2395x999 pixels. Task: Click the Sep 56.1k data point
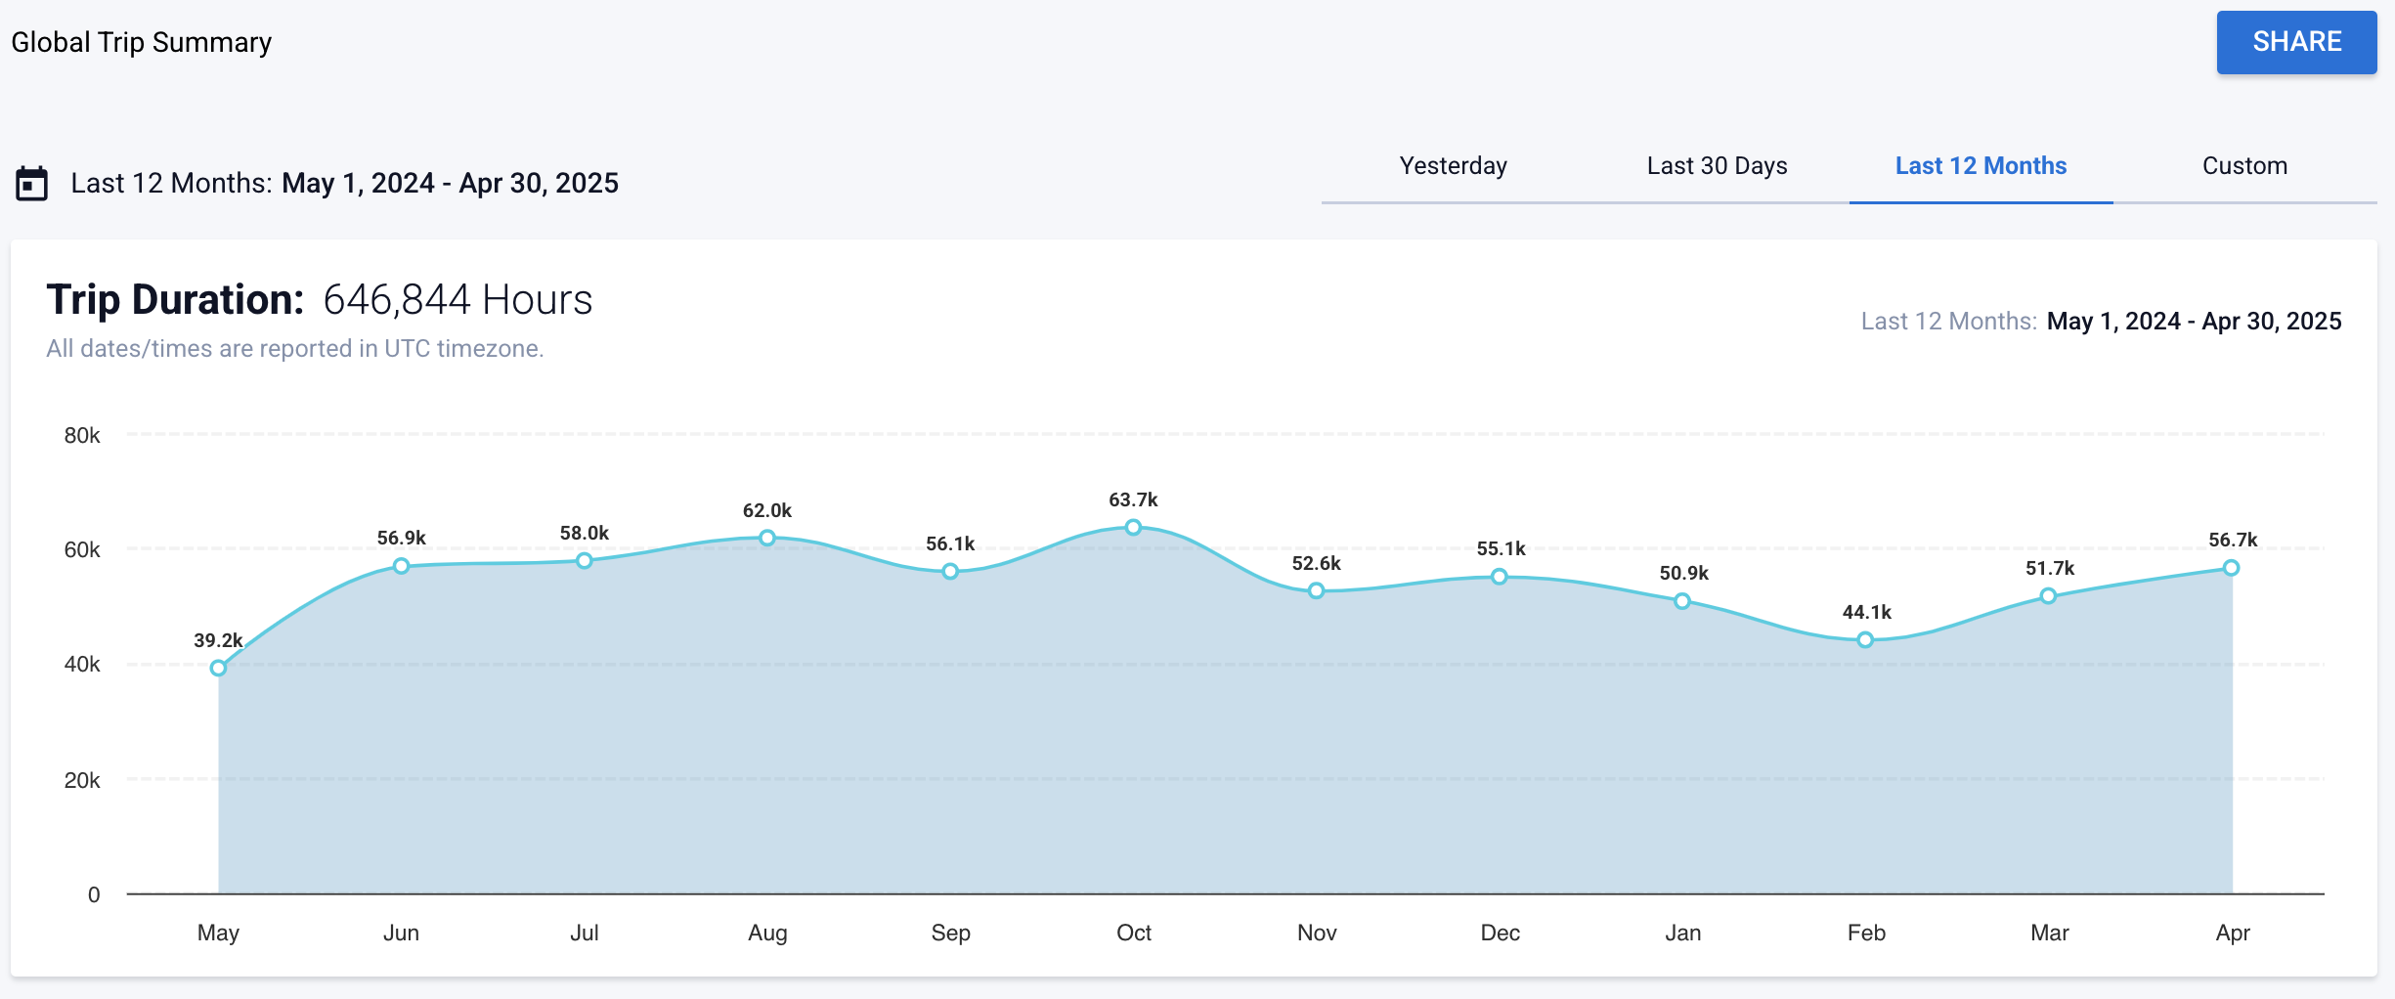(950, 571)
